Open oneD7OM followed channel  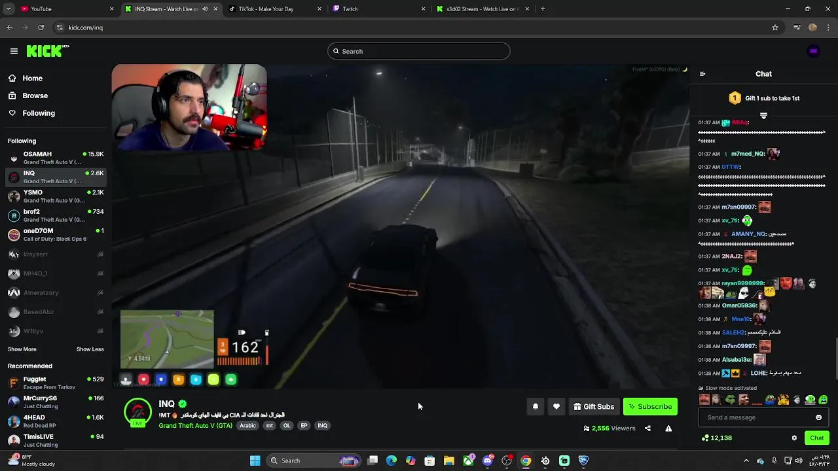[x=55, y=235]
